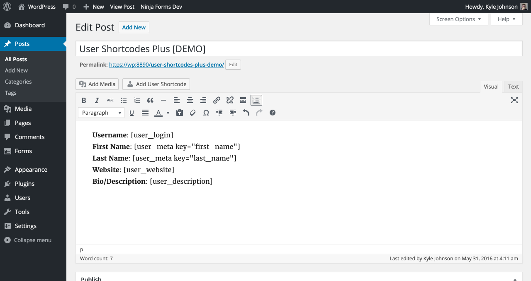The height and width of the screenshot is (281, 531).
Task: Apply the text color swatch button
Action: (x=158, y=113)
